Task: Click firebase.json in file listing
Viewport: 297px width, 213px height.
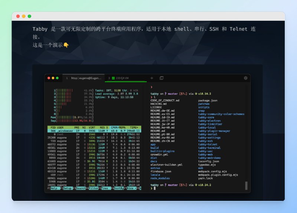Action: [x=161, y=171]
